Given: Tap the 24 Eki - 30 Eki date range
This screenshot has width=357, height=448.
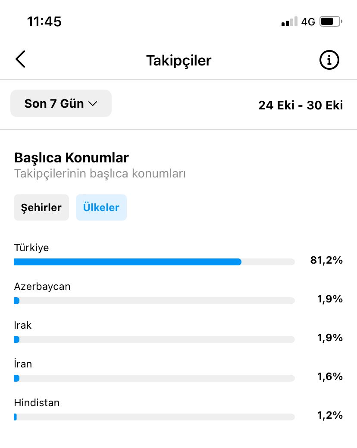Looking at the screenshot, I should pos(301,105).
